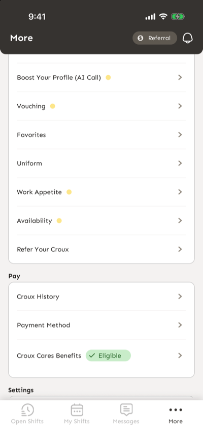The height and width of the screenshot is (442, 203).
Task: Open the Uniform menu item
Action: tap(101, 163)
